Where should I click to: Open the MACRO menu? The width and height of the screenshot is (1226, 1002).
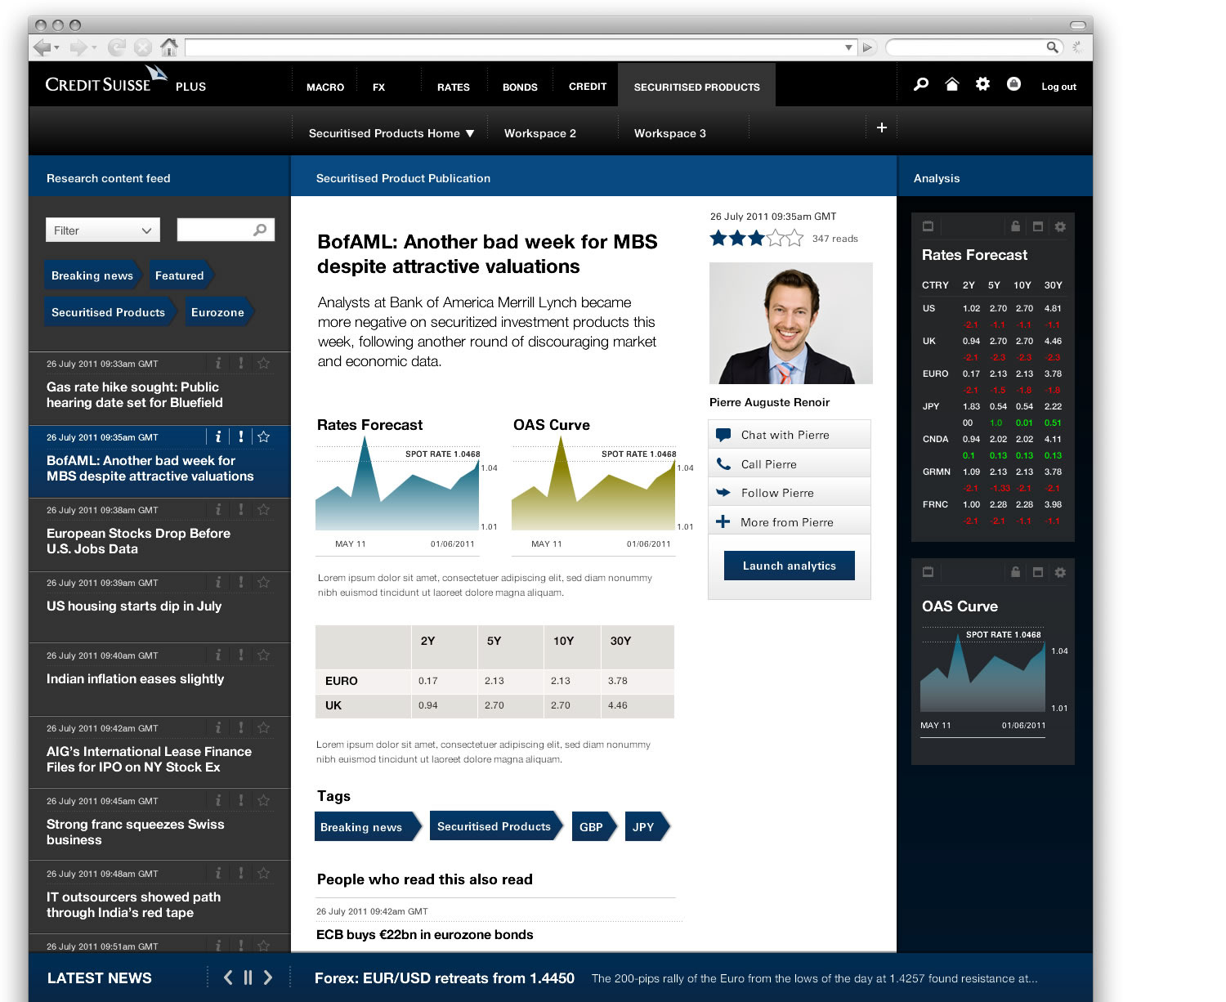325,87
